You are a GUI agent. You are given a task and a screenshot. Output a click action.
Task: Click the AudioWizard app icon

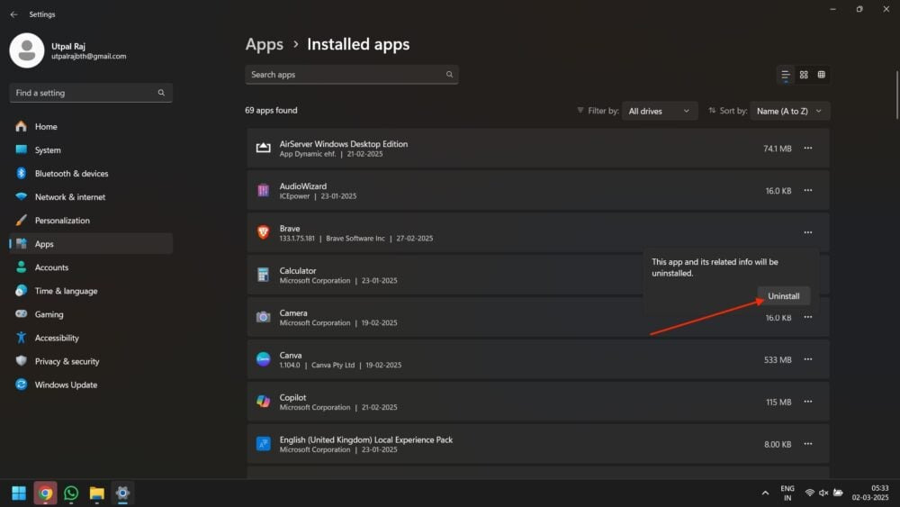263,190
